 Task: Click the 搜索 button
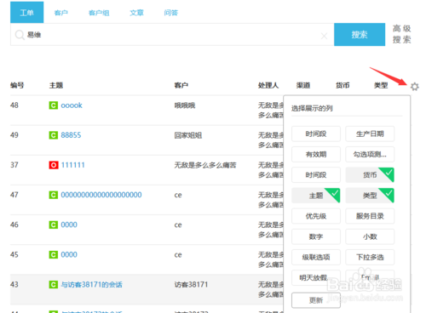(x=360, y=35)
